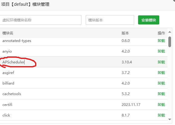This screenshot has height=125, width=175.
Task: Click the module list scrollbar thumb
Action: click(x=170, y=42)
